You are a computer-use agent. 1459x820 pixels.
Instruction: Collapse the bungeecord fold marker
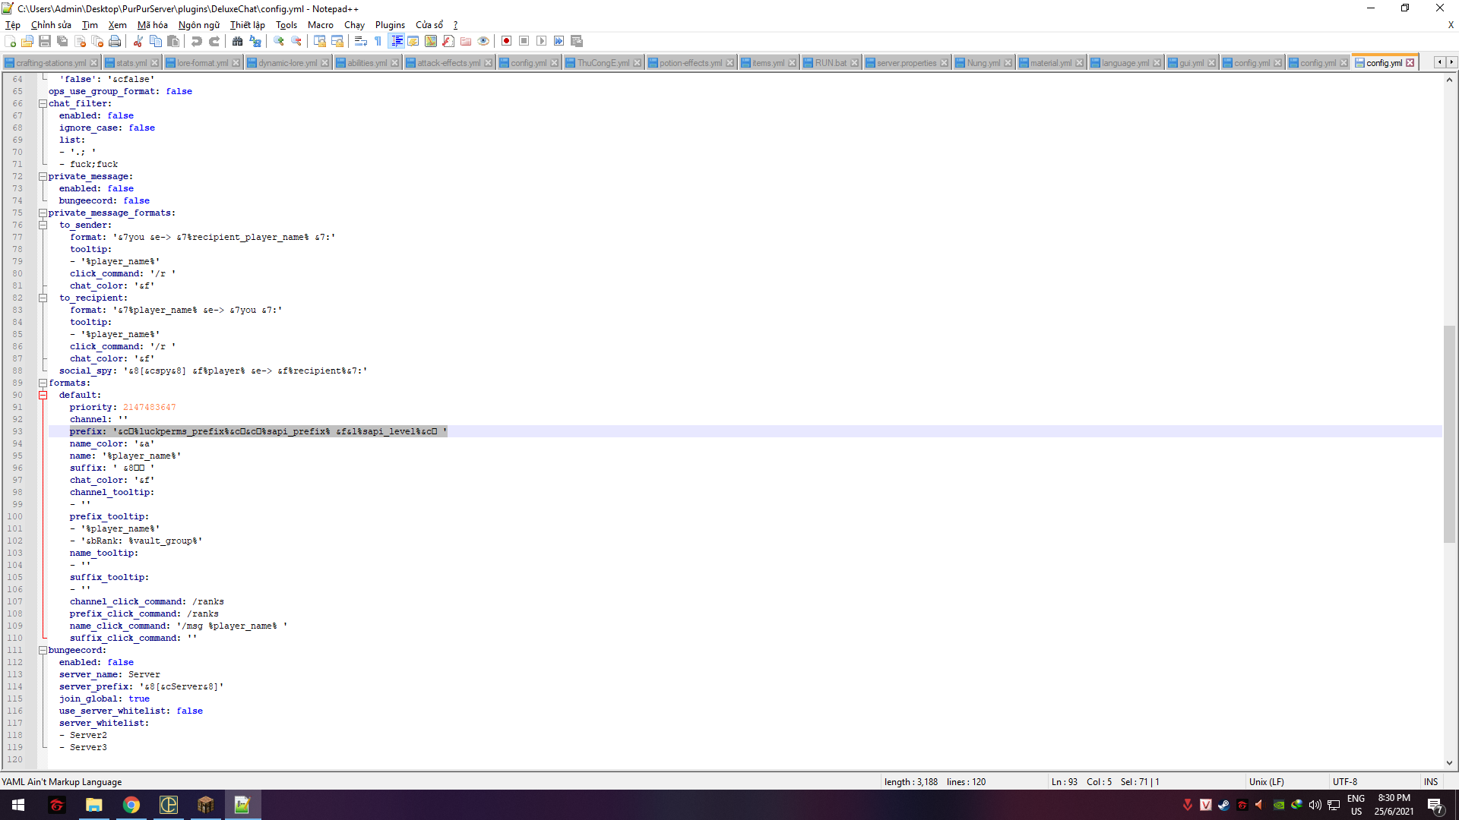point(43,650)
